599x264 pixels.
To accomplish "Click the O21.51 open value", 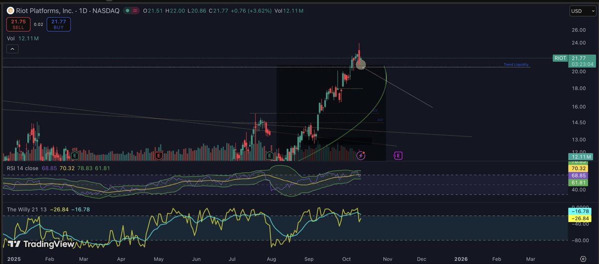I will click(152, 10).
